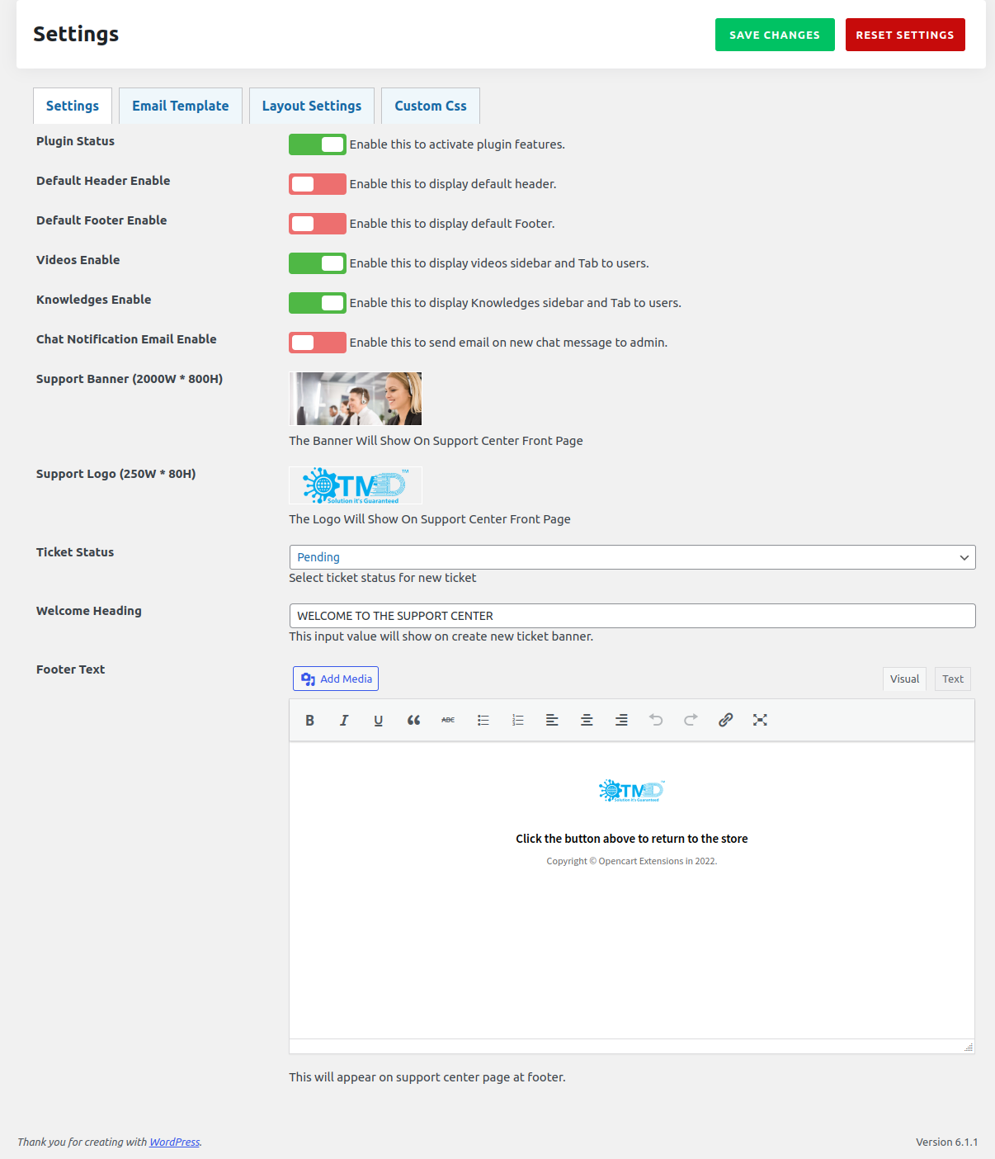Switch editor to Visual mode
This screenshot has height=1159, width=995.
point(904,679)
